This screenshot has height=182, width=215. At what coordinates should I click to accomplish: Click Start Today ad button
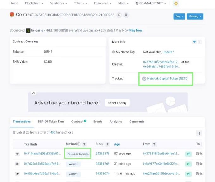coord(117,103)
